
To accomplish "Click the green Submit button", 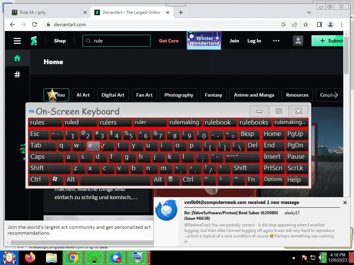I will click(x=327, y=41).
